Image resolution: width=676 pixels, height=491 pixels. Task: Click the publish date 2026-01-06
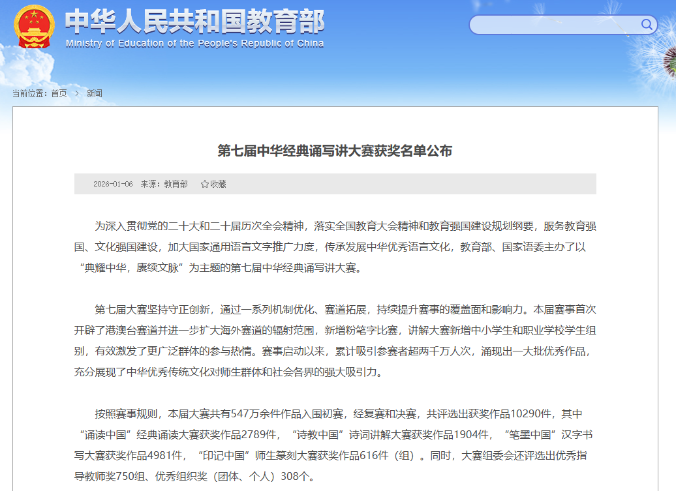pyautogui.click(x=113, y=184)
